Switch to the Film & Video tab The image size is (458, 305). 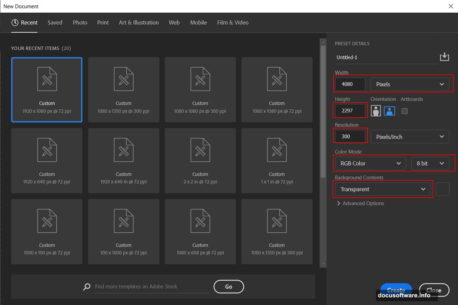[x=233, y=22]
